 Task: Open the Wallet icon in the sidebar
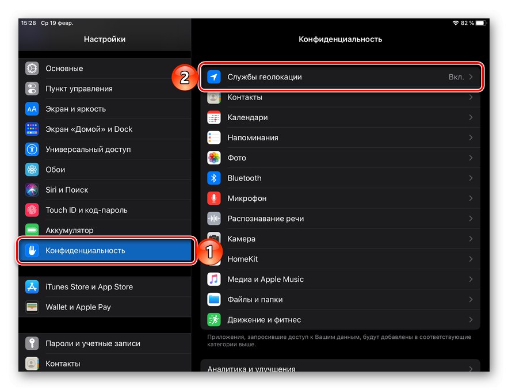[x=32, y=307]
